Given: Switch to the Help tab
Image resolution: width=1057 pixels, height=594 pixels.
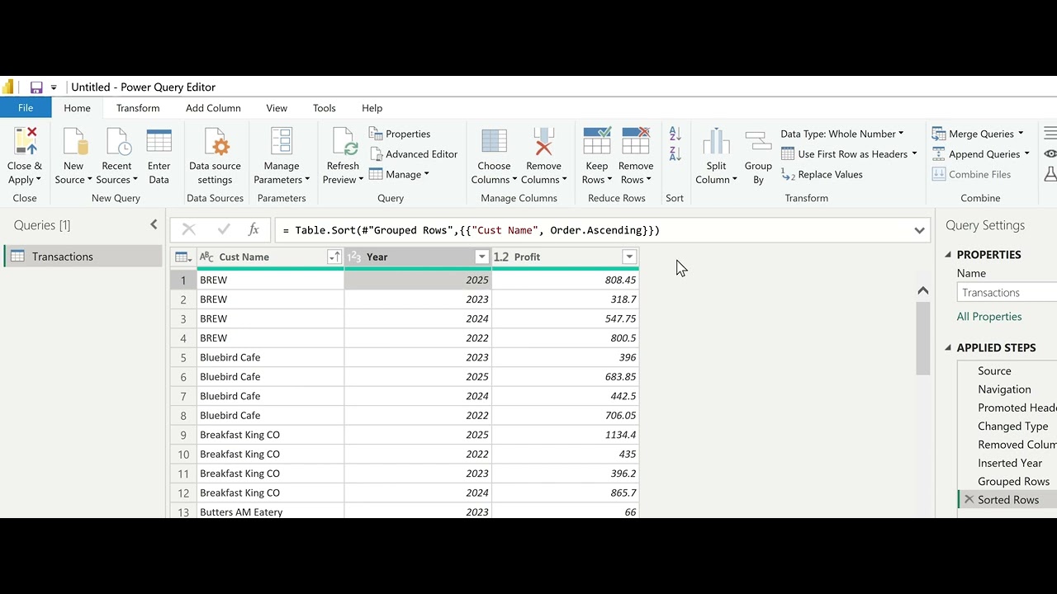Looking at the screenshot, I should [x=372, y=108].
